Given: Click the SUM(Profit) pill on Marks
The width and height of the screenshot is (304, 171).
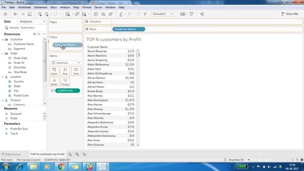Looking at the screenshot, I should 67,91.
